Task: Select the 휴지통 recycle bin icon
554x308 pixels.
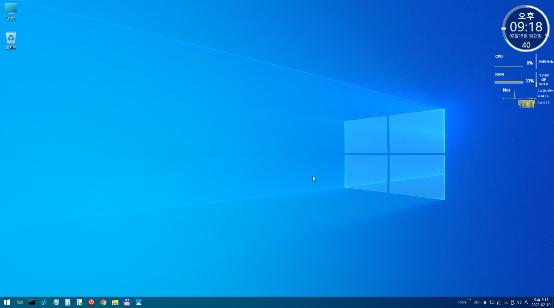Action: [x=11, y=41]
